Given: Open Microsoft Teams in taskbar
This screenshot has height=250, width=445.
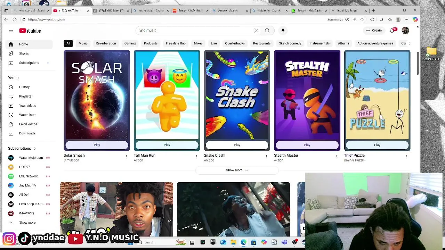Looking at the screenshot, I should point(284,242).
